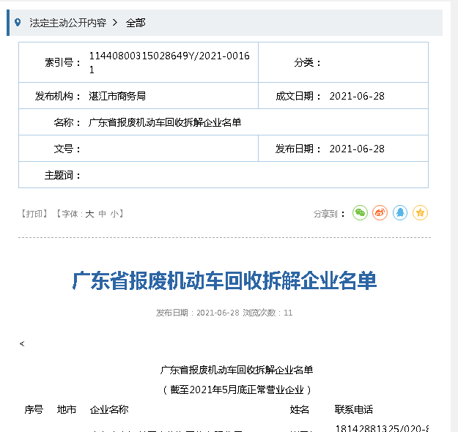Click the 姓名 column header
The image size is (458, 432).
(300, 409)
